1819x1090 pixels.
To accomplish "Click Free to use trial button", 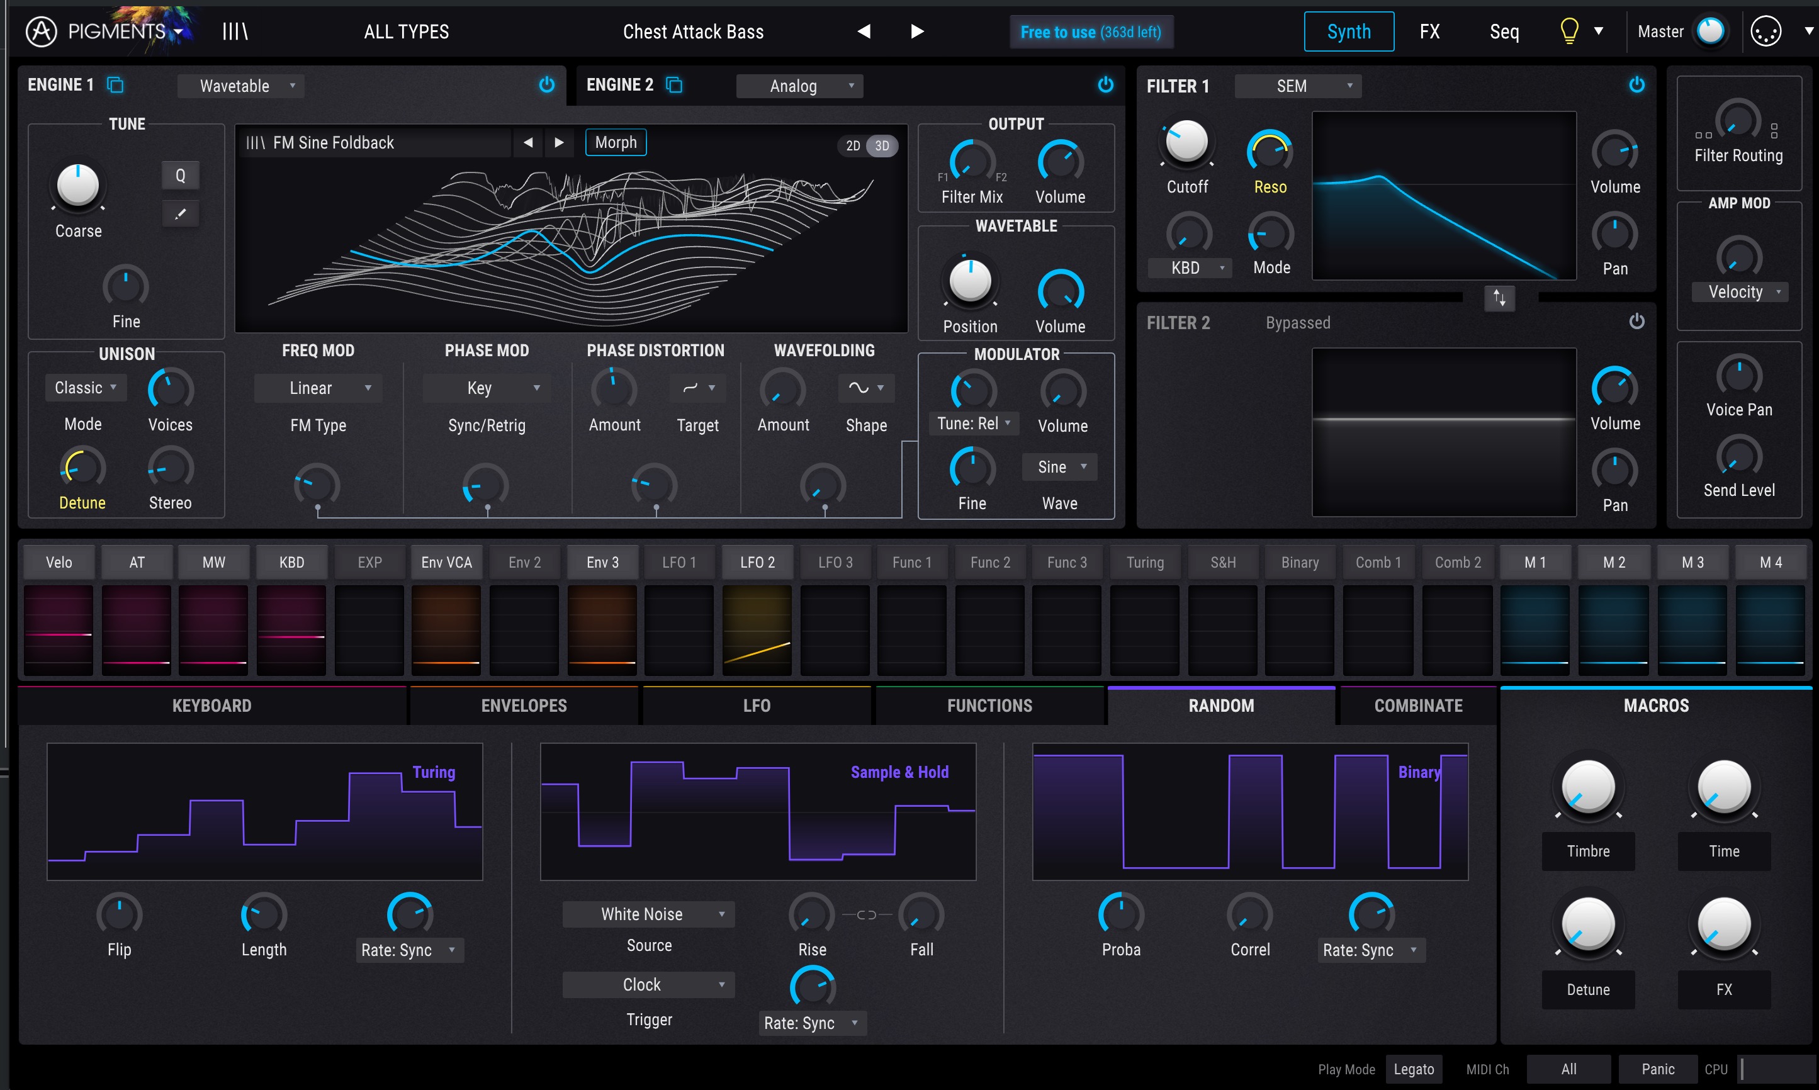I will click(x=1091, y=31).
